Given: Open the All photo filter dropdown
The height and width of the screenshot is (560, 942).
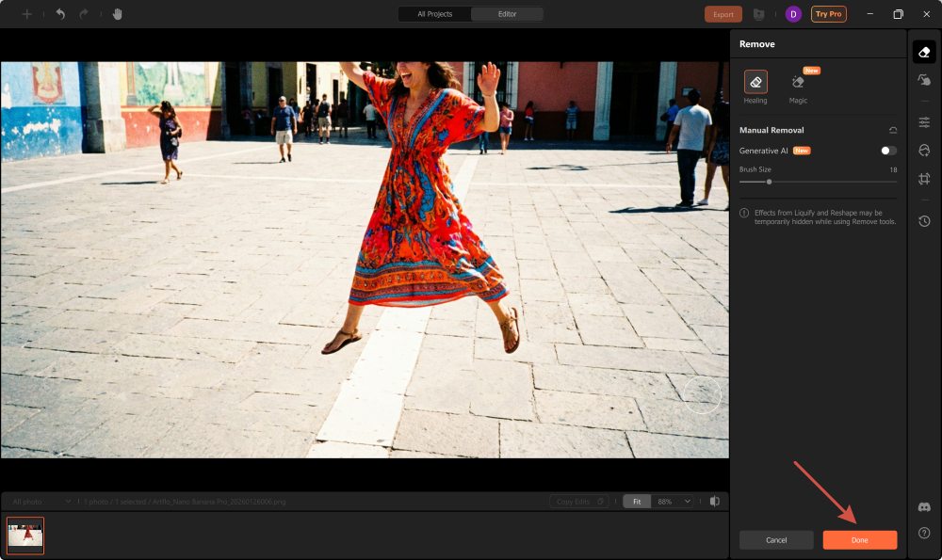Looking at the screenshot, I should 38,502.
